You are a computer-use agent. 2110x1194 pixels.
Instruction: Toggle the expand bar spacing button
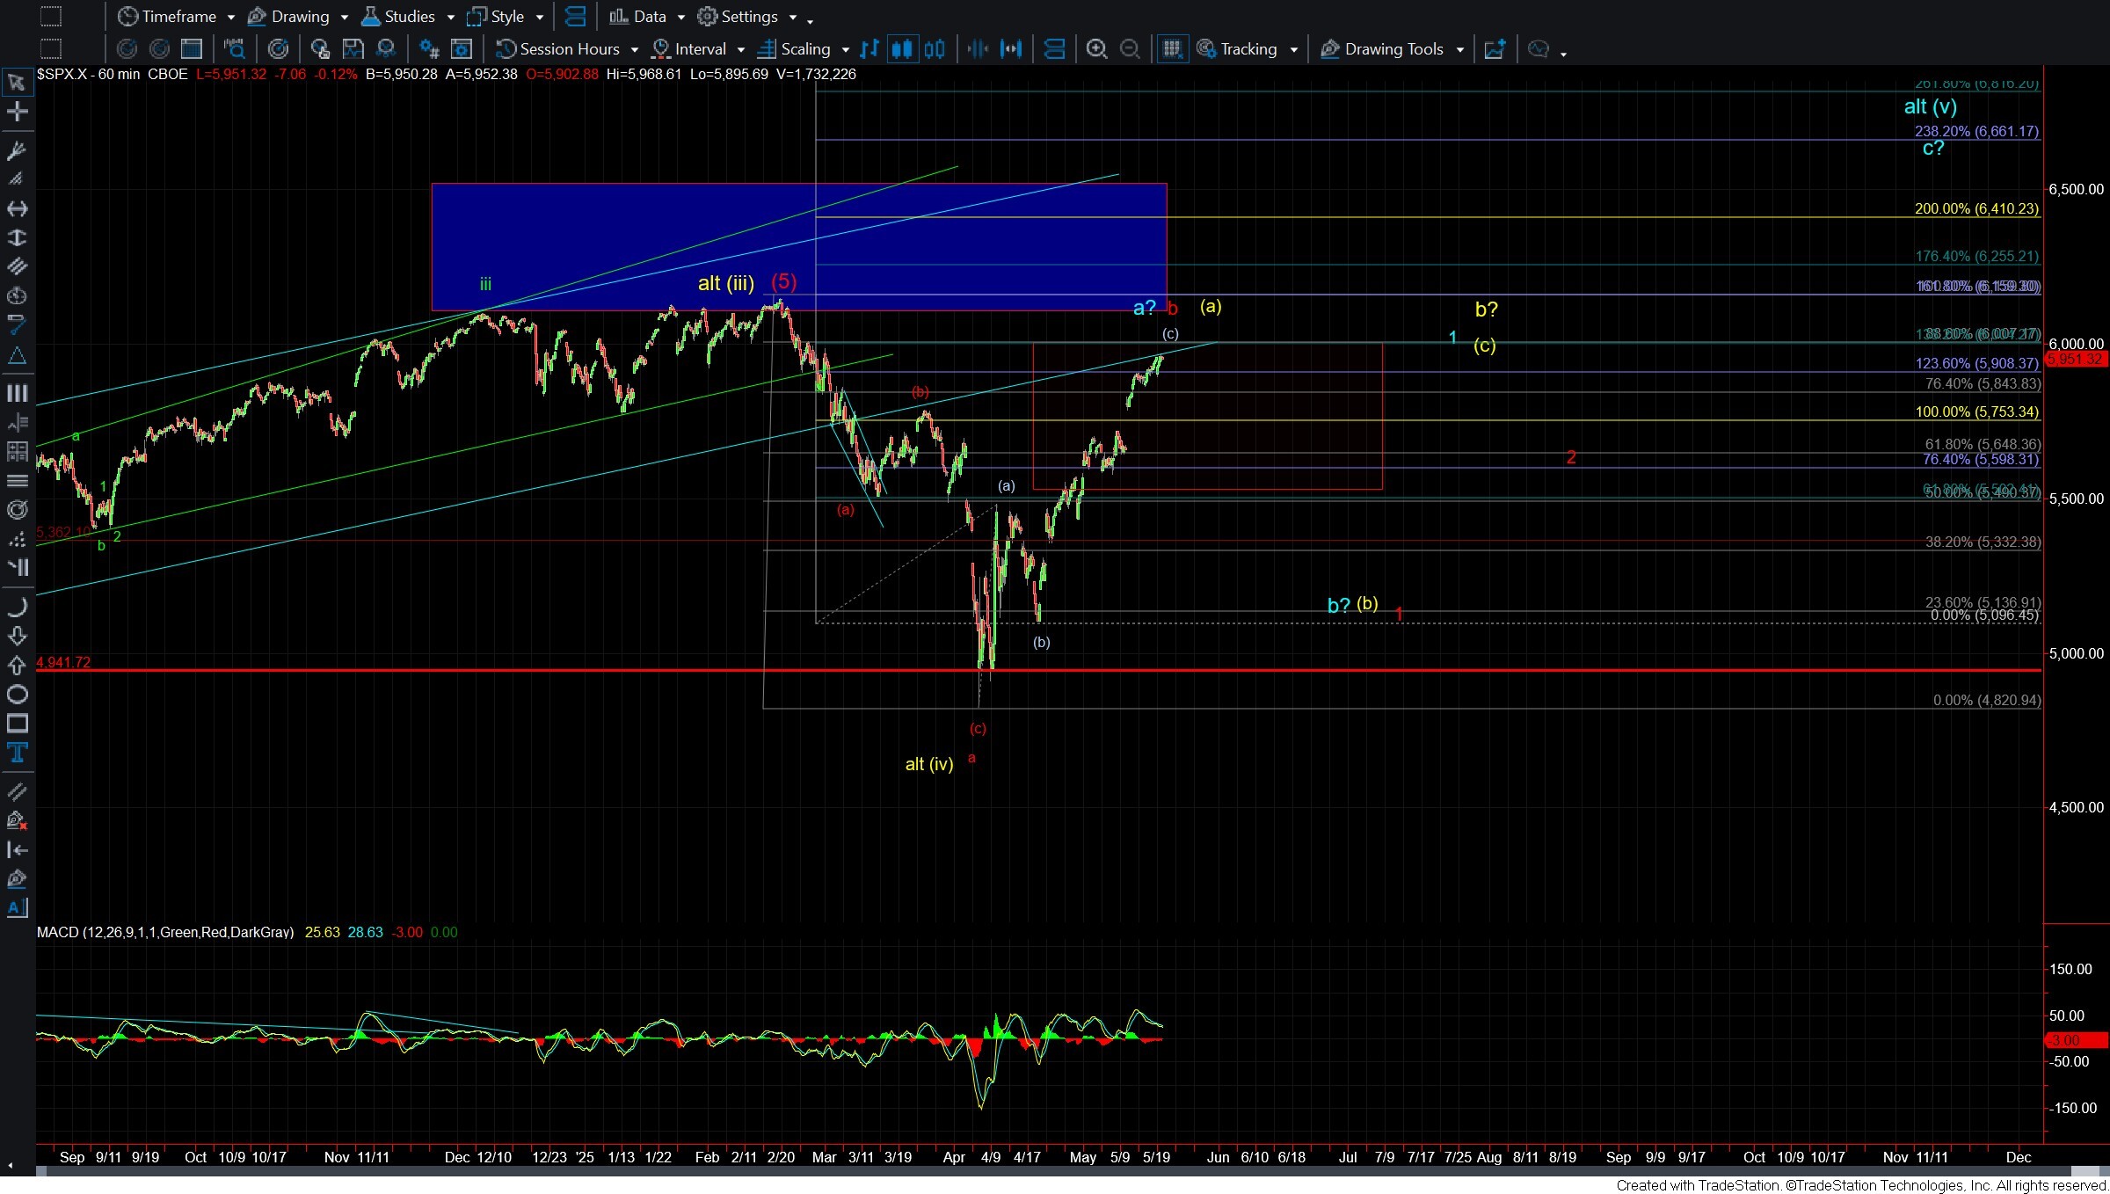click(x=1011, y=49)
